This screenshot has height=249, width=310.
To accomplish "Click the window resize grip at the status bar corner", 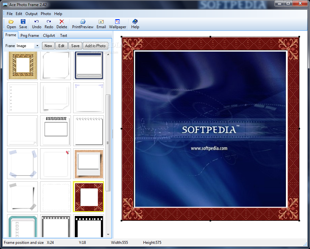I will click(x=305, y=244).
